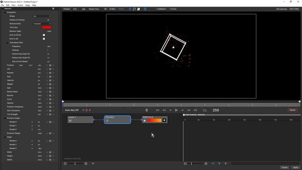The width and height of the screenshot is (302, 170).
Task: Open the Nebula2 panel menu icon
Action: point(53,8)
